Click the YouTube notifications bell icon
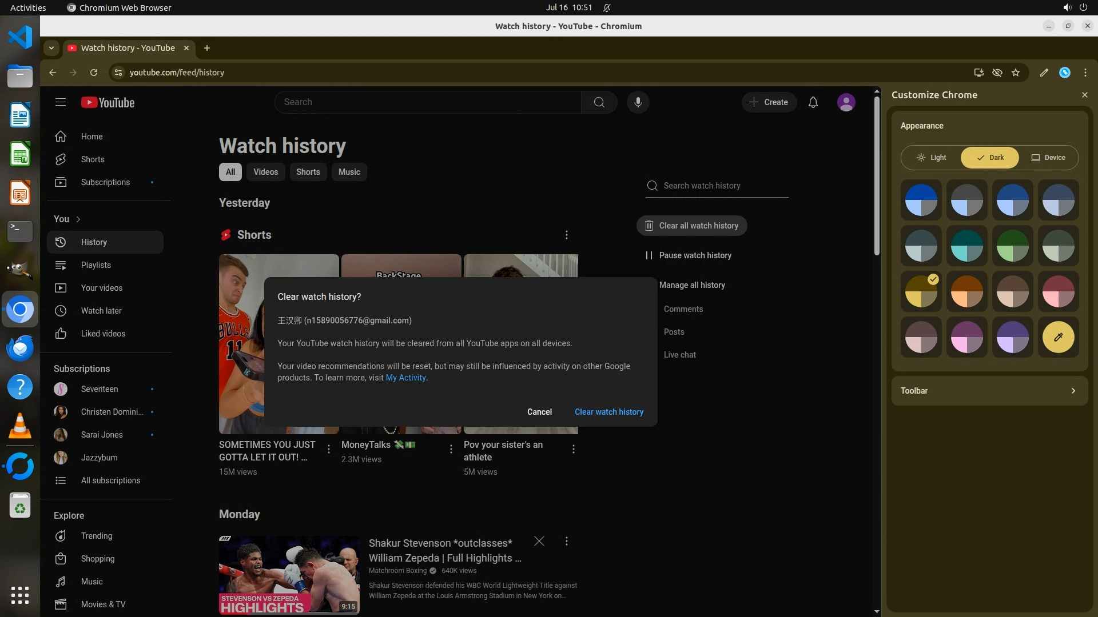 click(813, 102)
